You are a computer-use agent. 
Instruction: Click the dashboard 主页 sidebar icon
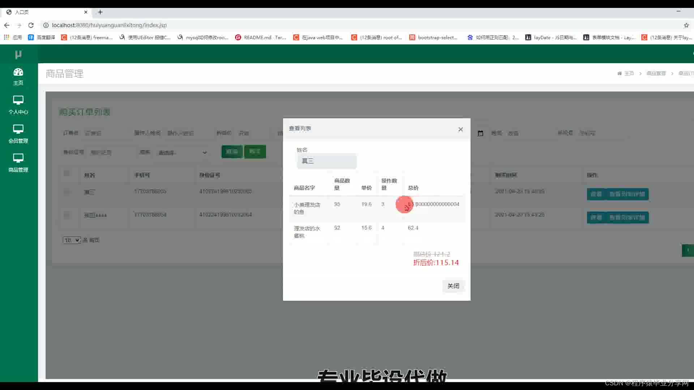coord(18,72)
